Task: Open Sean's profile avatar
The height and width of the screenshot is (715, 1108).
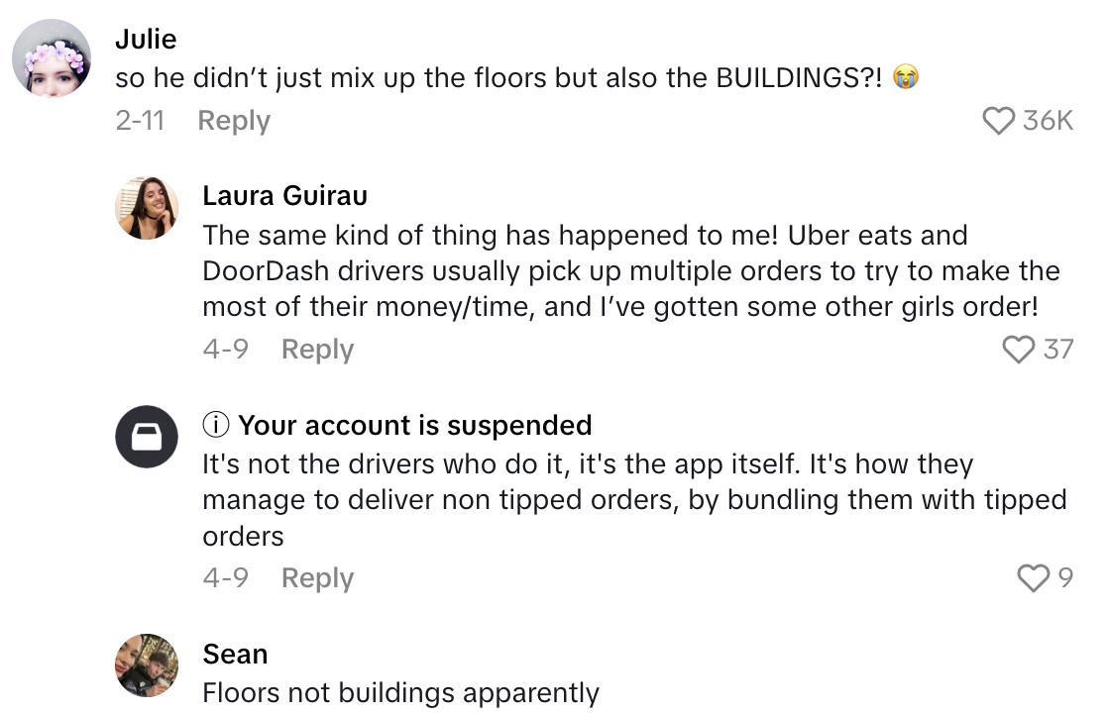Action: coord(147,665)
